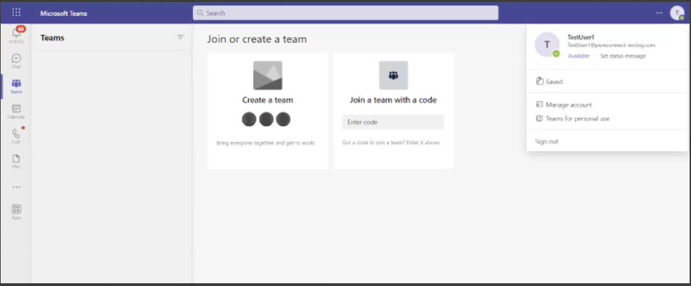Open the Calls section
Image resolution: width=691 pixels, height=286 pixels.
pos(16,136)
